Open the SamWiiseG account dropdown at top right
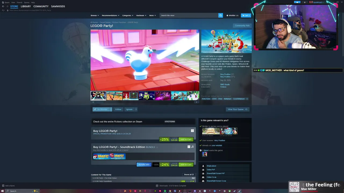Screen dimensions: 344x193 [318, 2]
